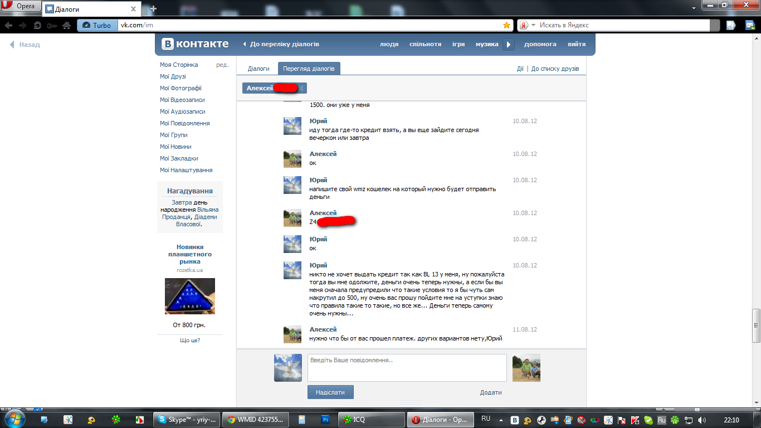The image size is (761, 428).
Task: Open Мої Закладки in sidebar
Action: pos(179,158)
